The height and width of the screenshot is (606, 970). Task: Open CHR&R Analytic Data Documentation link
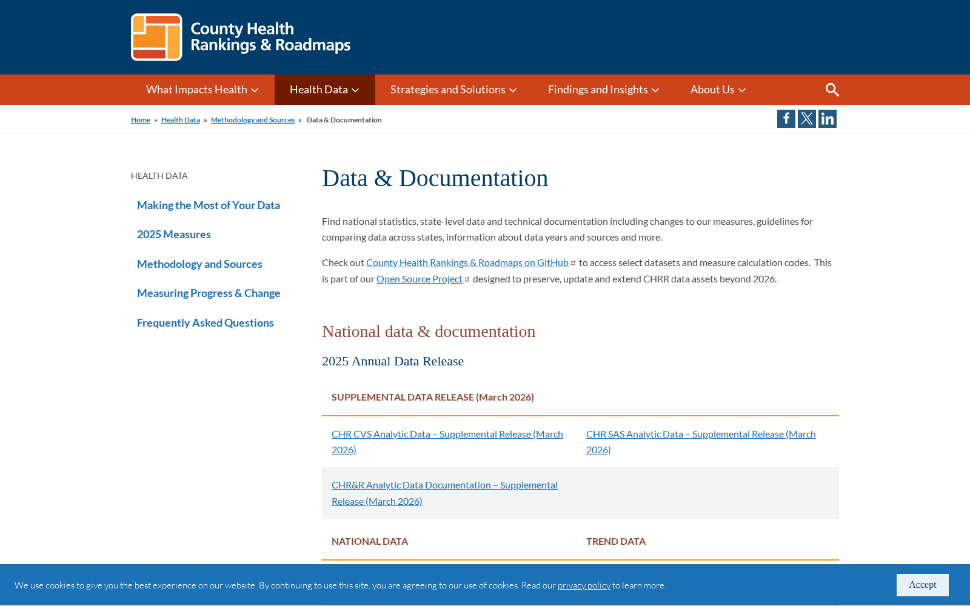coord(444,493)
